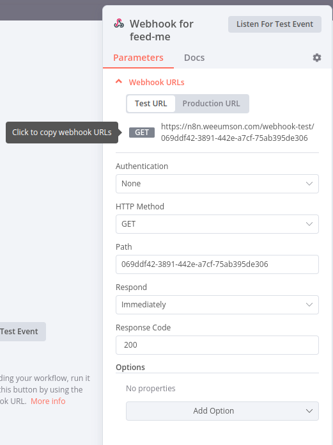Click the Webhook URLs section title

(157, 83)
